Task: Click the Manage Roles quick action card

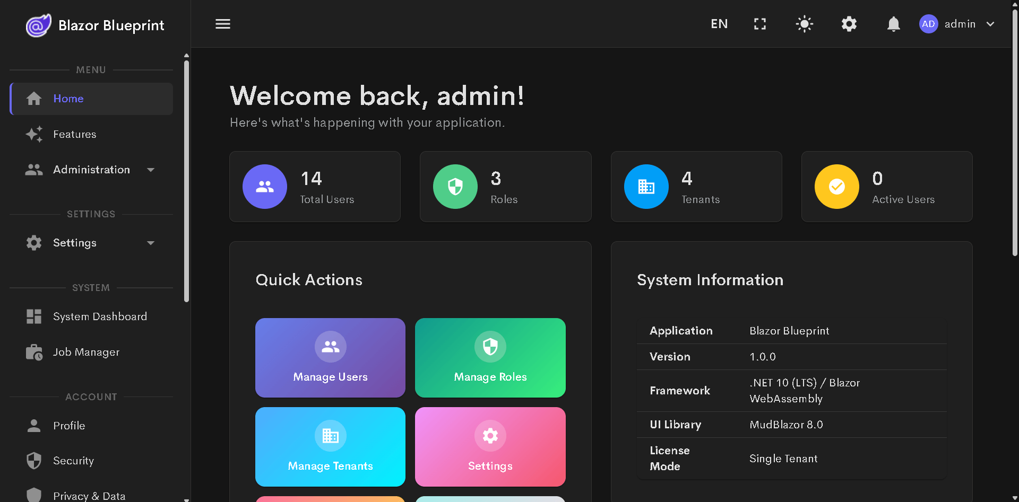Action: 490,358
